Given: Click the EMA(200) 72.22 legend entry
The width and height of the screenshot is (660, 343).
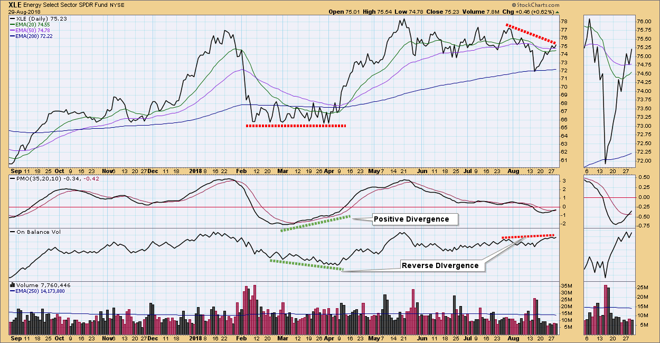Looking at the screenshot, I should pos(35,36).
